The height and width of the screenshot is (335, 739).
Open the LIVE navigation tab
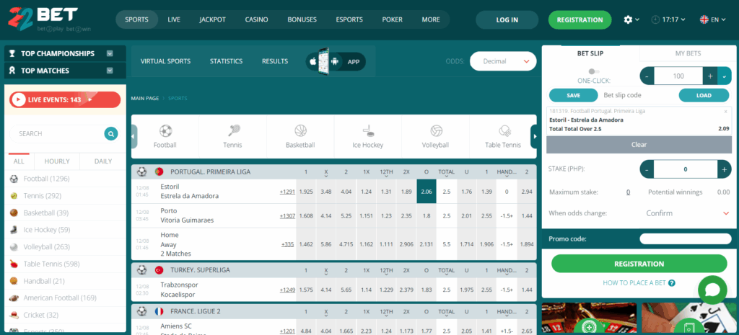pyautogui.click(x=174, y=19)
